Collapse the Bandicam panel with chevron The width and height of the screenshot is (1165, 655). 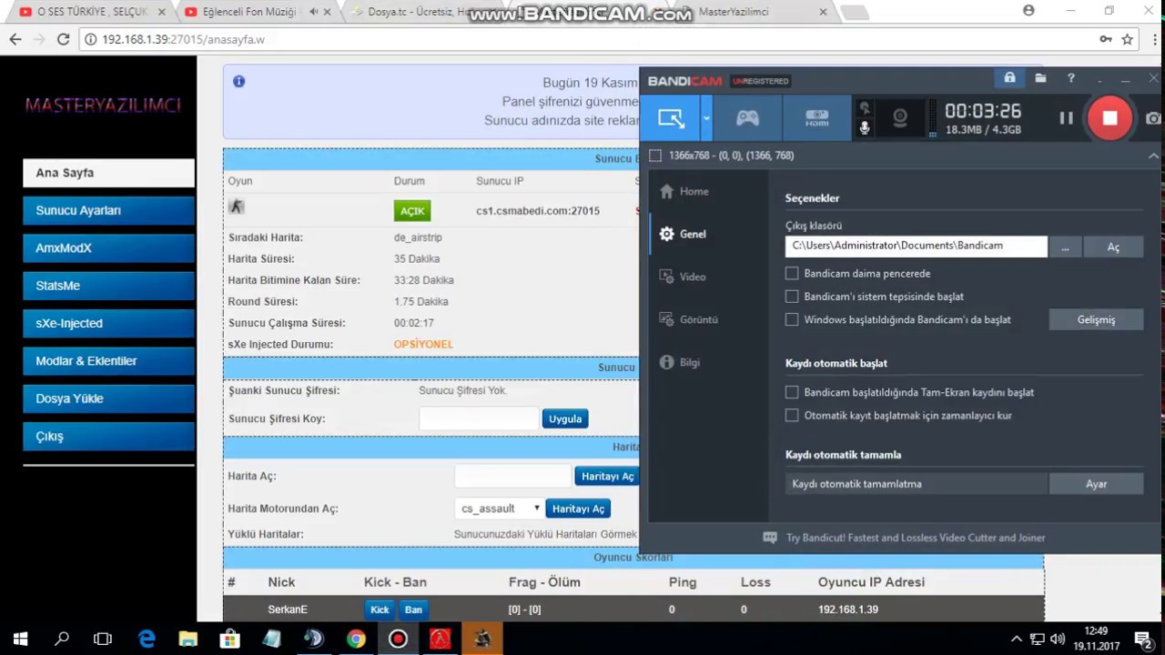click(x=1153, y=156)
